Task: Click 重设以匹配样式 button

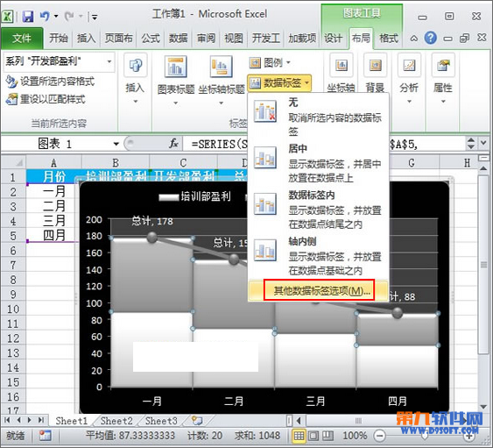Action: click(x=46, y=99)
